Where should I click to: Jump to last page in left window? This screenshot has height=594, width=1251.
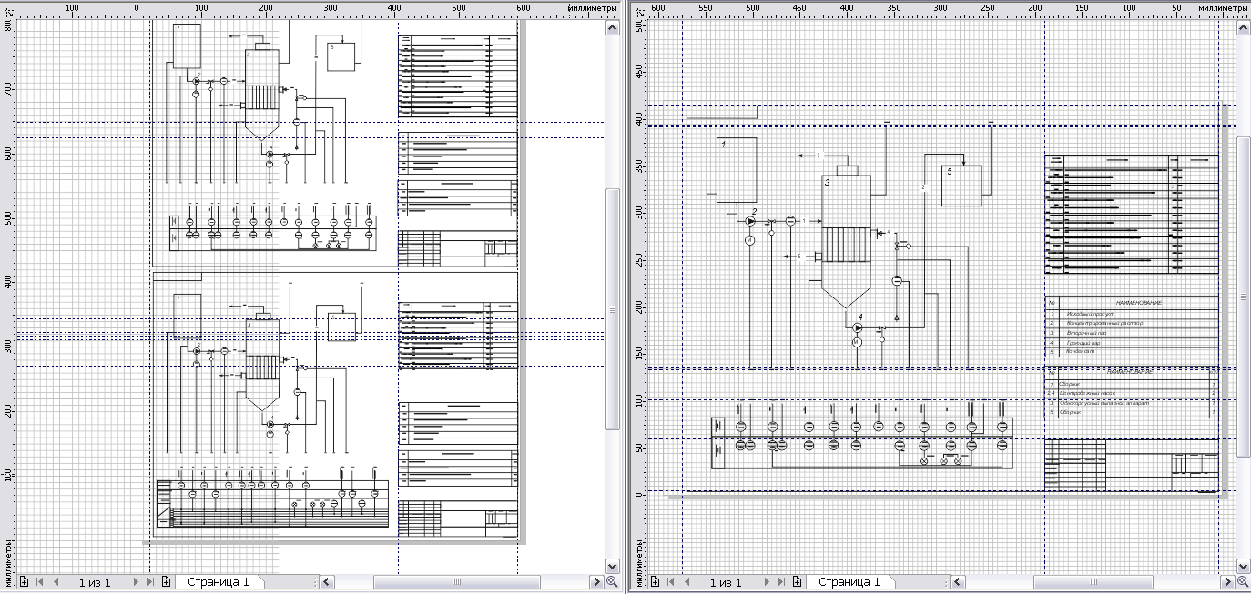coord(150,582)
